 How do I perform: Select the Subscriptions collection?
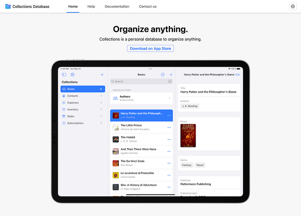point(83,123)
